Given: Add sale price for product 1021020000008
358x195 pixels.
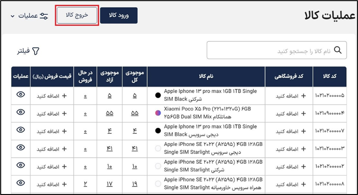Looking at the screenshot, I should coord(52,184).
